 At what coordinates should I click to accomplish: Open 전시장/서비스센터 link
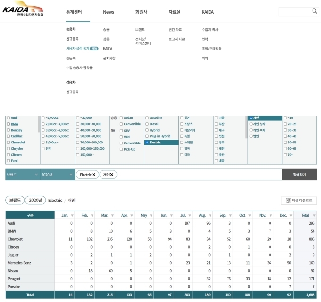coord(143,41)
